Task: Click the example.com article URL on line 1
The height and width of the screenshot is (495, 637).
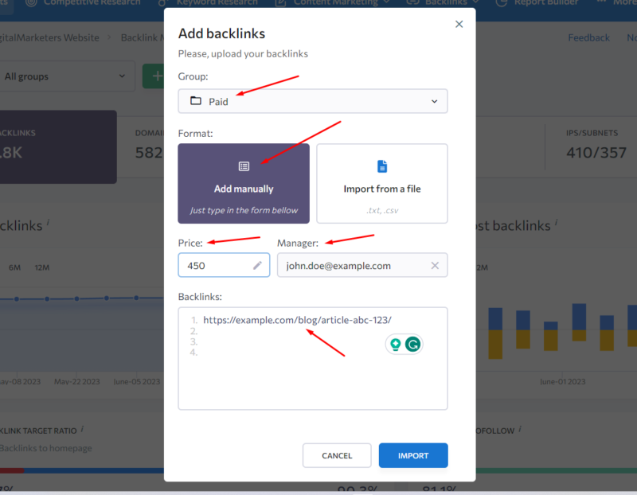Action: pyautogui.click(x=297, y=320)
